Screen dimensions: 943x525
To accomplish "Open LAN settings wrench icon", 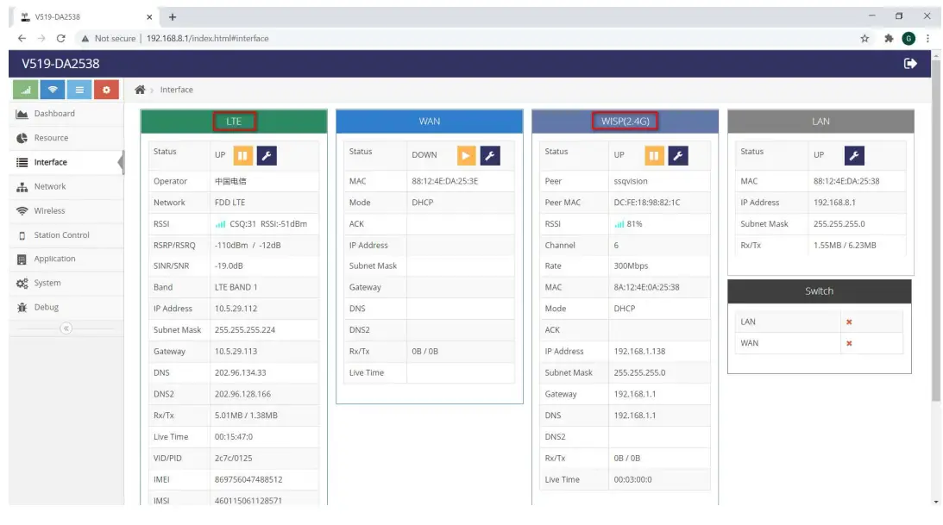I will pos(854,155).
